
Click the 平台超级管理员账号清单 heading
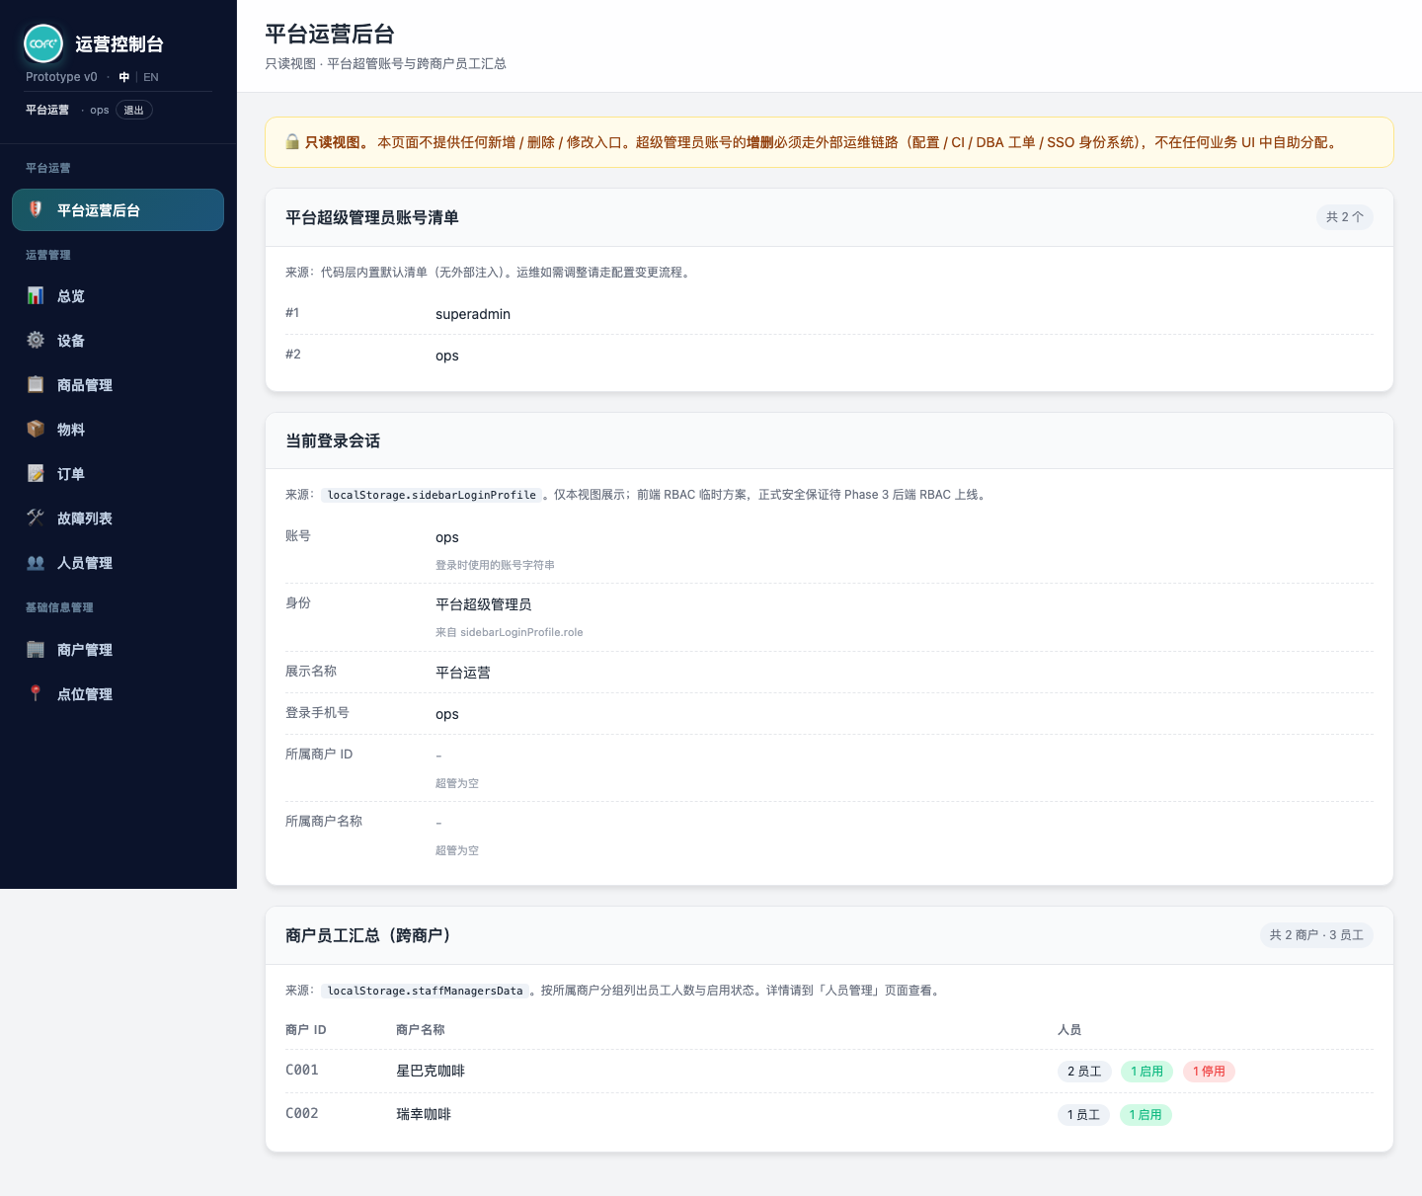point(372,217)
